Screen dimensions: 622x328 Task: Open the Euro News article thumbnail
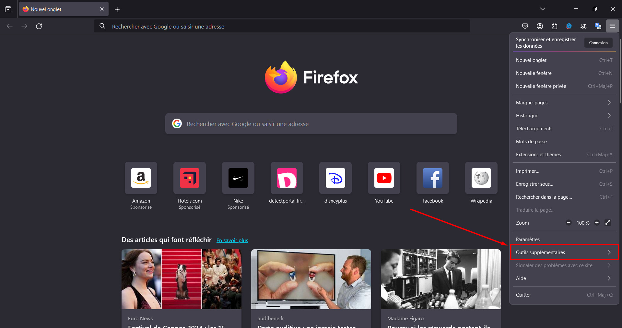182,279
